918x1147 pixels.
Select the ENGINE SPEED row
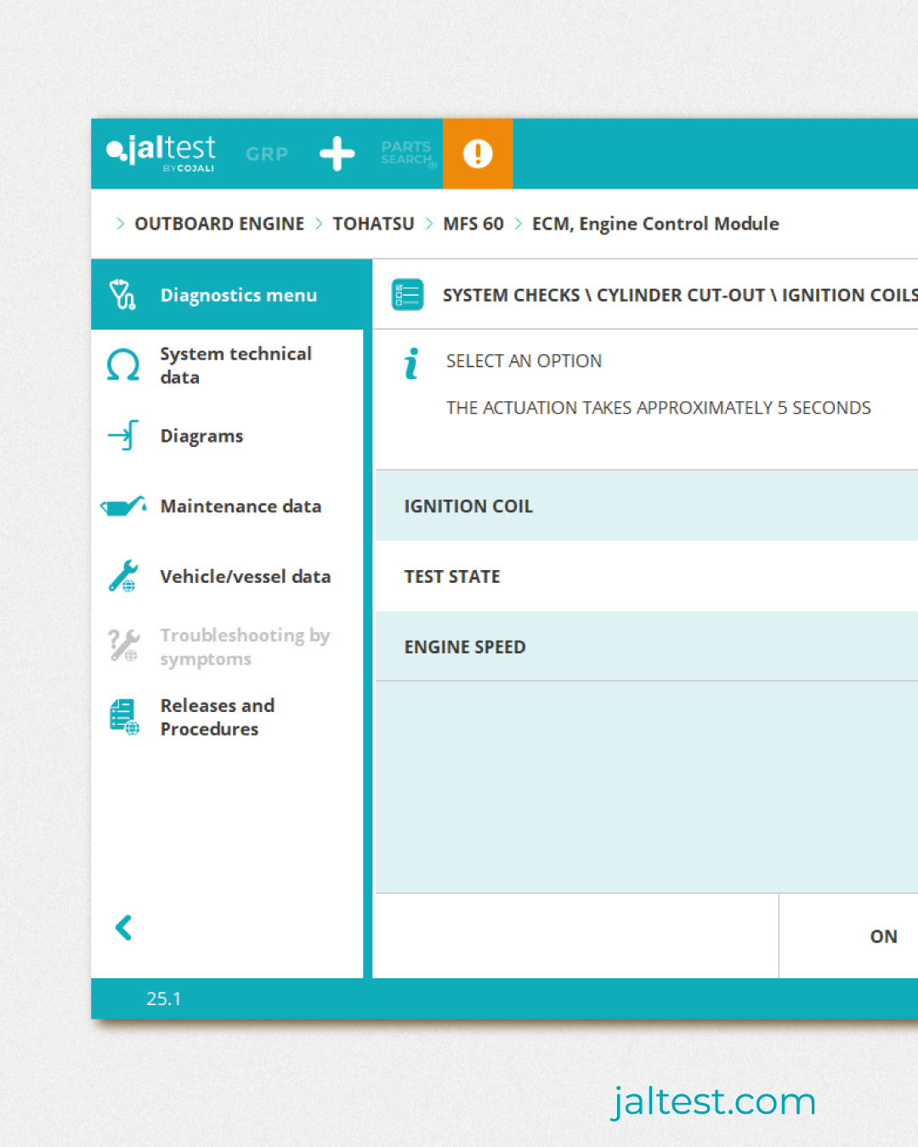click(647, 647)
